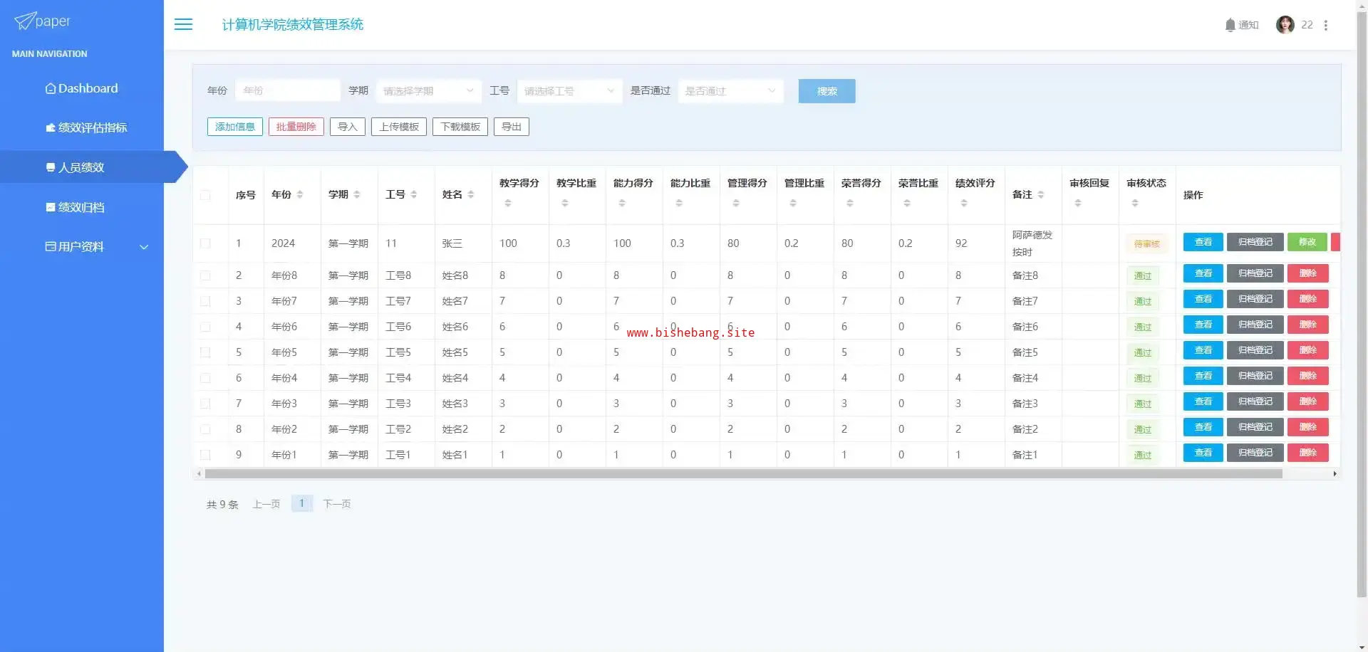
Task: Check the row checkbox for 姓名8
Action: pyautogui.click(x=205, y=275)
